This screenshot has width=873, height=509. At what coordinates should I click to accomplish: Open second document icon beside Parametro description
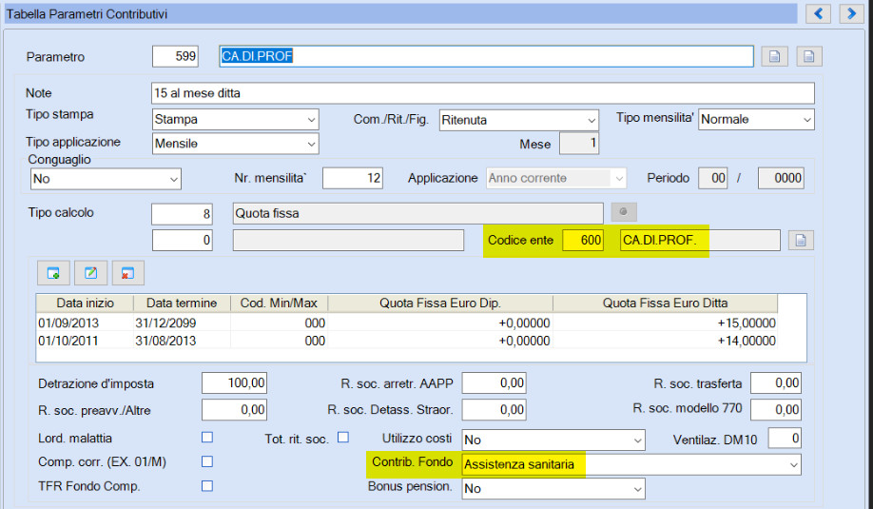pos(809,56)
